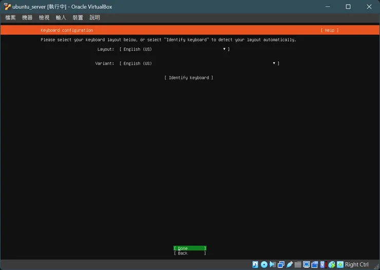Open the 機器 (Machine) menu
The image size is (380, 270).
(27, 17)
